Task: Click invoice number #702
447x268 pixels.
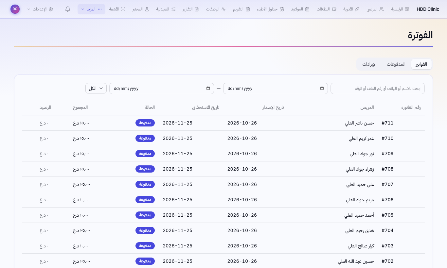Action: click(x=387, y=261)
